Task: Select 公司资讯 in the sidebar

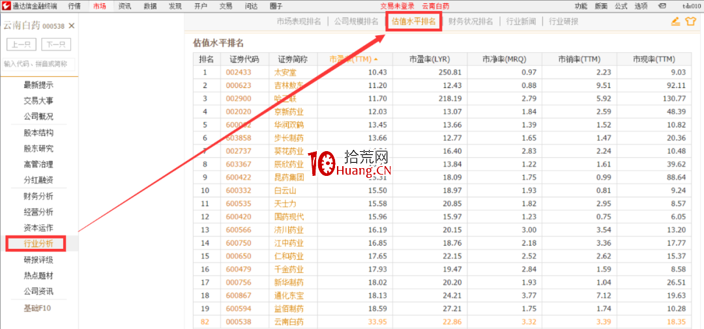Action: (38, 292)
